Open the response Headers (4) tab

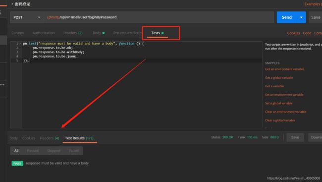point(50,138)
